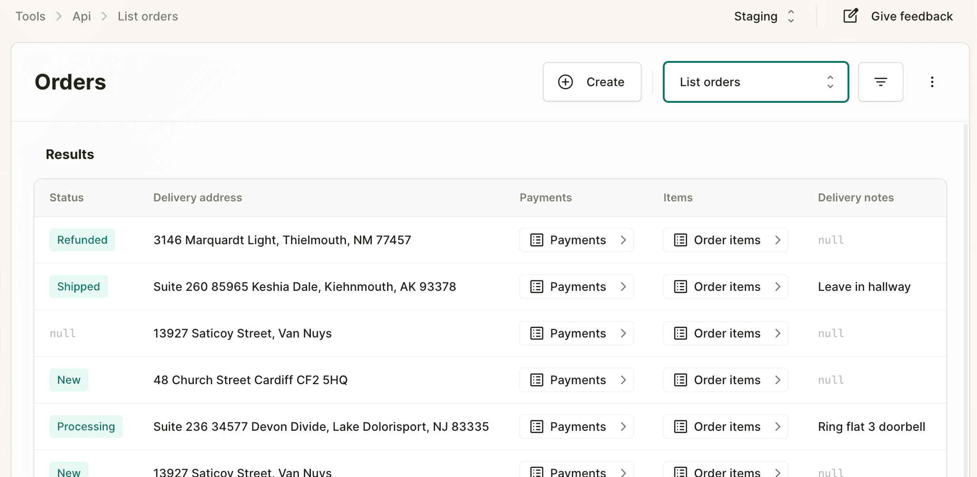Click list icon in Processing row Payments
Viewport: 977px width, 477px height.
[x=537, y=427]
